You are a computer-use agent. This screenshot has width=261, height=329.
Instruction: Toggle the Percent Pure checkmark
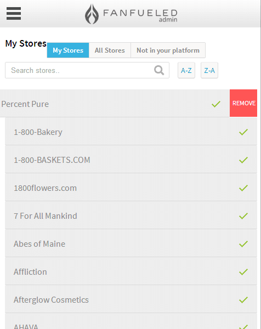coord(216,104)
